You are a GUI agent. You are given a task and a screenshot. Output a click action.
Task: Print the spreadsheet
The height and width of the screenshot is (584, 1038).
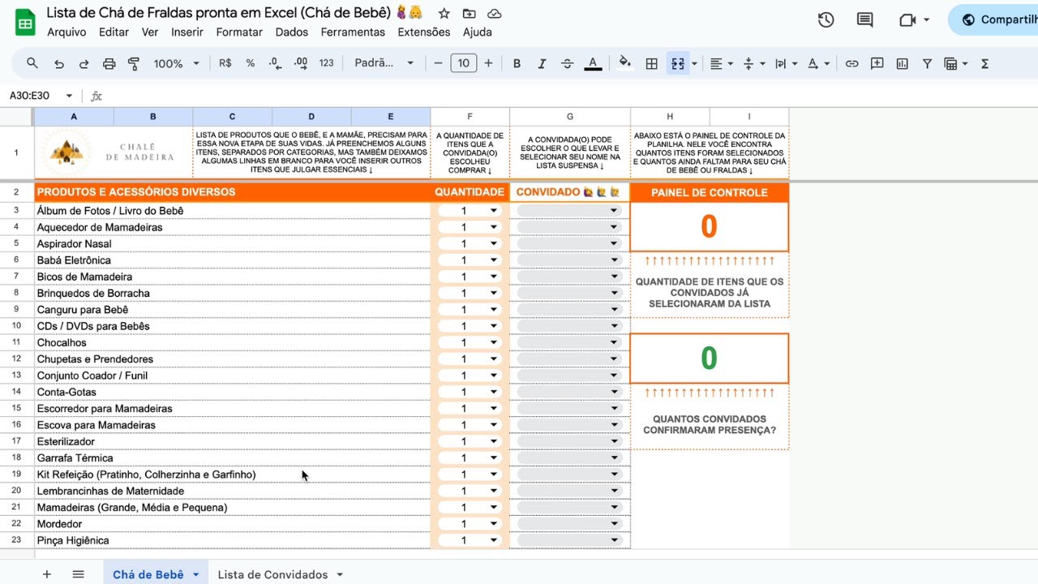tap(109, 63)
